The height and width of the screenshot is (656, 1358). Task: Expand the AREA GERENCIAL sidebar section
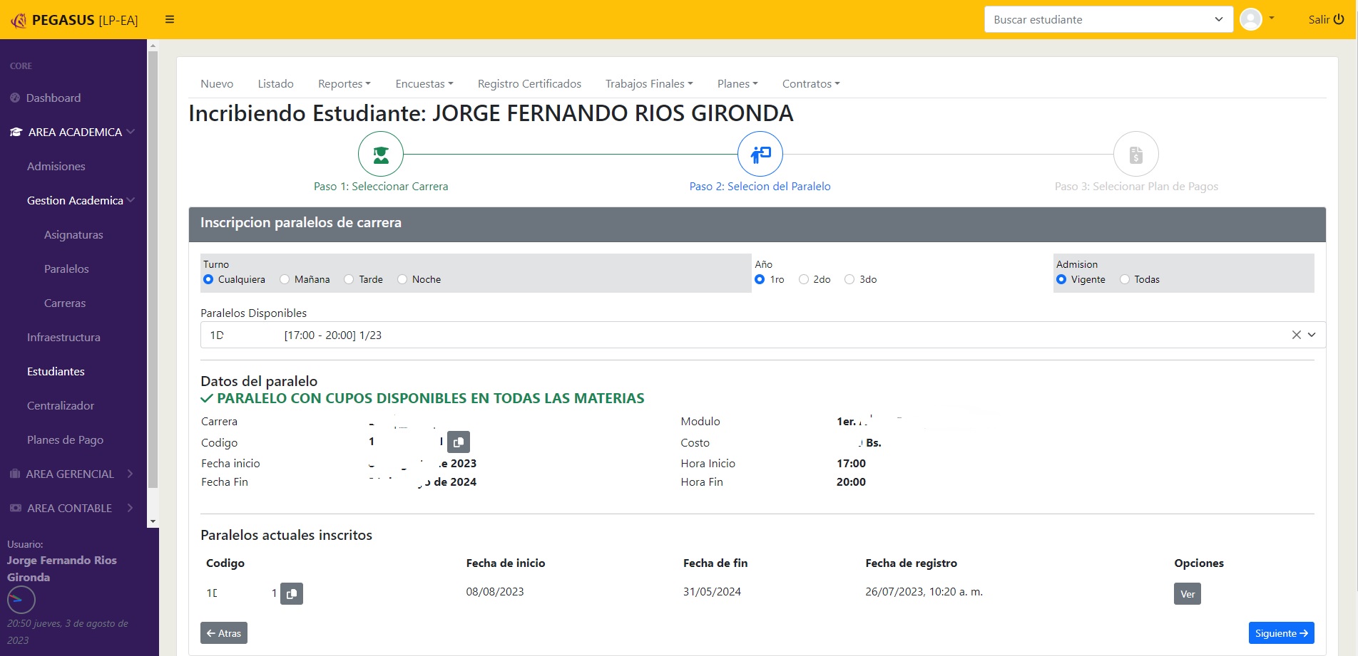coord(71,474)
